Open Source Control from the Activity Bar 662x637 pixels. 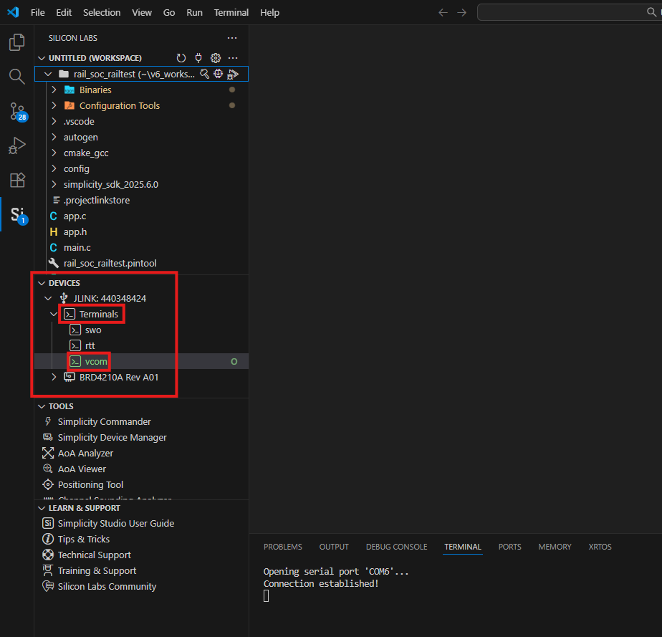pyautogui.click(x=16, y=111)
